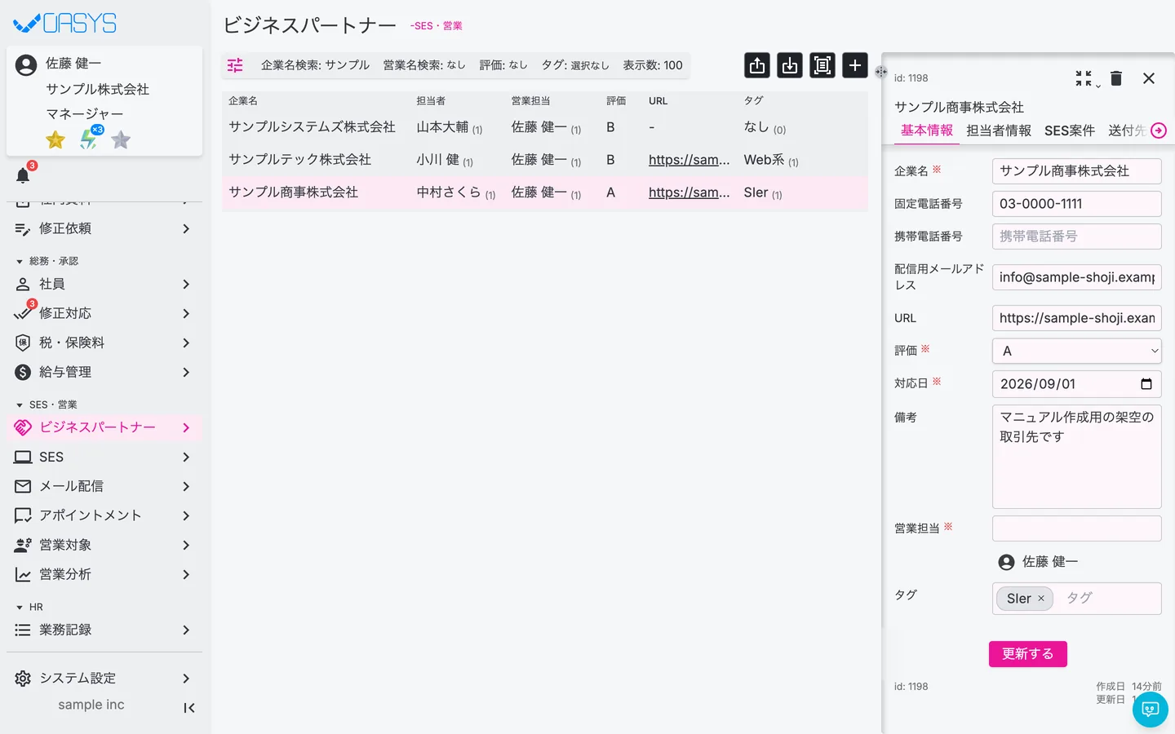This screenshot has width=1175, height=734.
Task: Open 社員 in the sidebar
Action: pyautogui.click(x=104, y=284)
